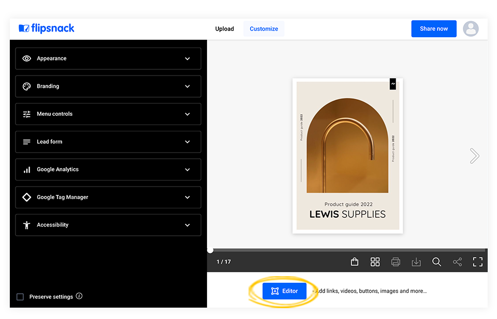Enable the Preserve settings checkbox
This screenshot has width=497, height=319.
coord(20,296)
